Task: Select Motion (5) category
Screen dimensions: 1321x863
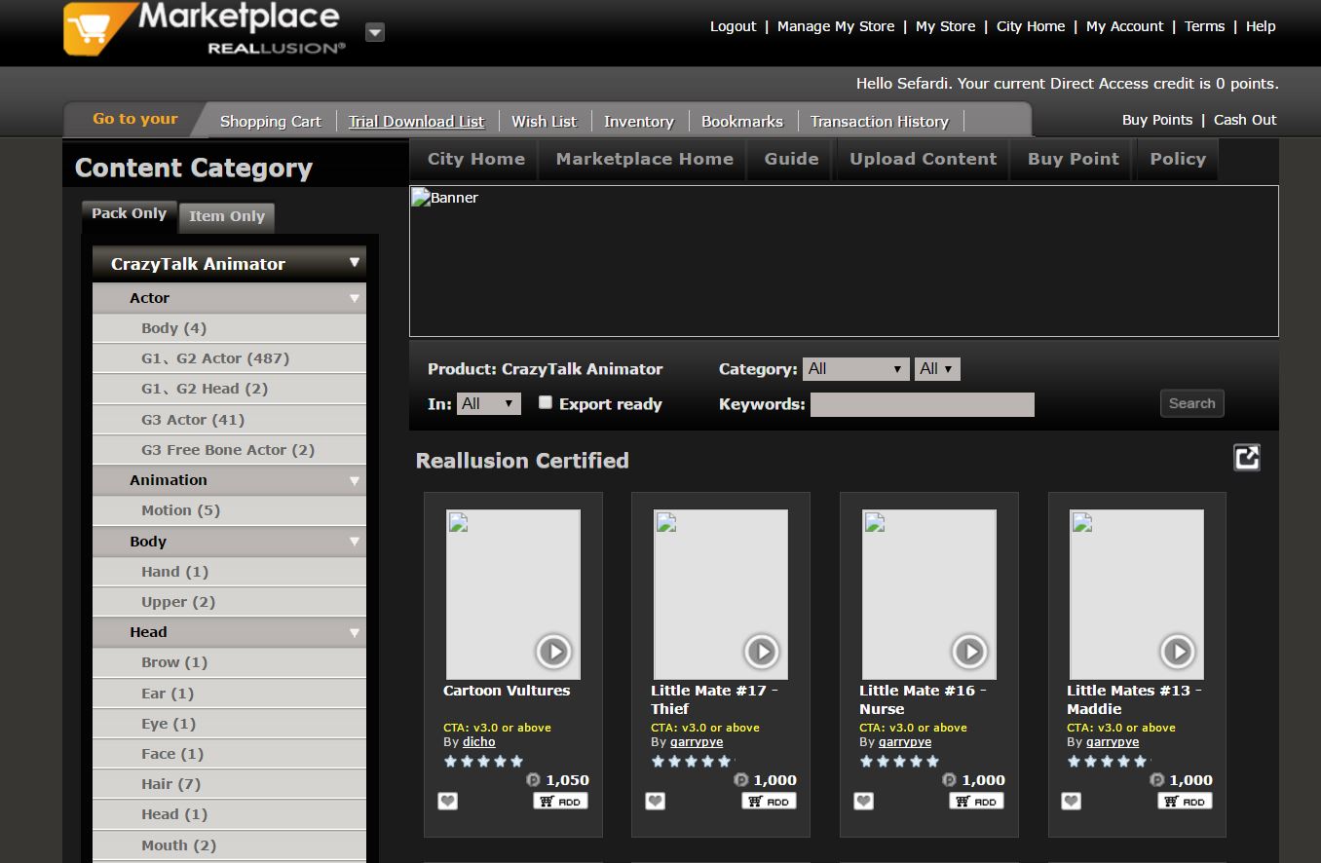Action: [229, 510]
